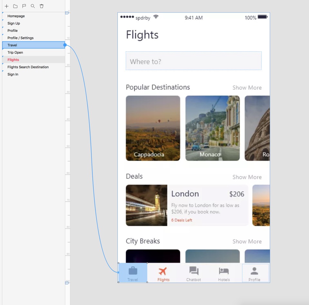The image size is (309, 305).
Task: Select the Travel briefcase tab icon
Action: point(133,271)
